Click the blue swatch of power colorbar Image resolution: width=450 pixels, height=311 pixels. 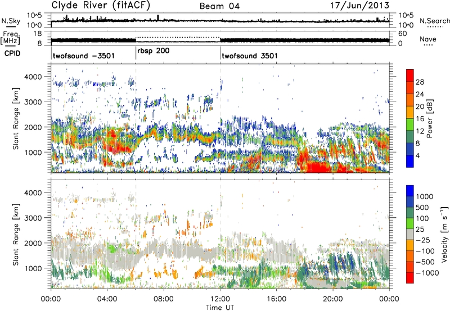(410, 161)
